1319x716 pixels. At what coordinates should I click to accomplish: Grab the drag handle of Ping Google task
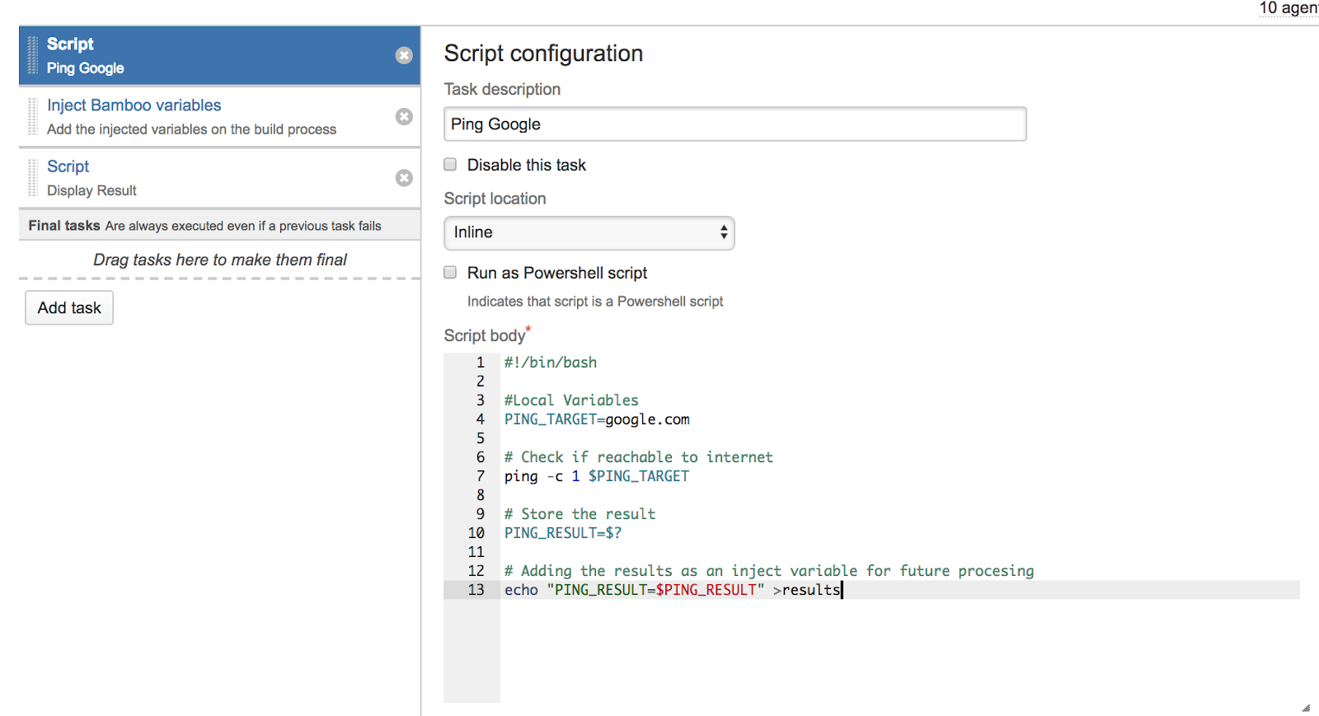[x=33, y=55]
